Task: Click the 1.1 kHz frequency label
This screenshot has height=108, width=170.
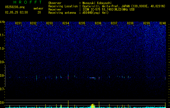Action: 2,35
